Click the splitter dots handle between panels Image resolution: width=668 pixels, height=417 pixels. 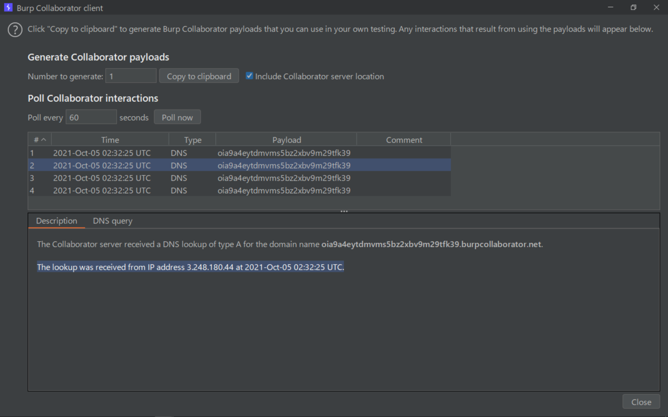coord(344,211)
